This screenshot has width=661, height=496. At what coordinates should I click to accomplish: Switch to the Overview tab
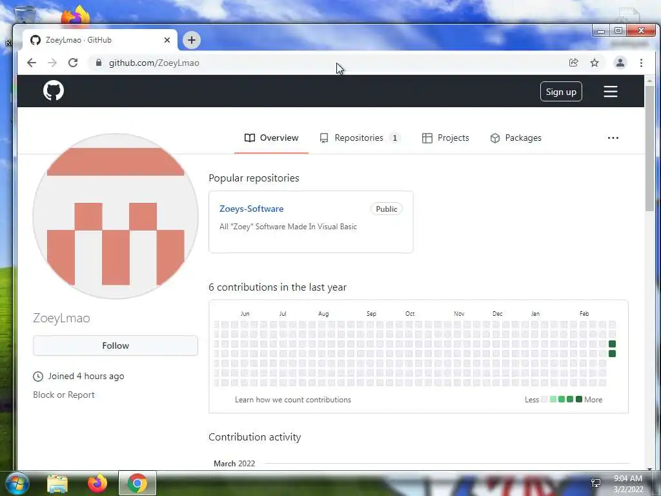[272, 138]
